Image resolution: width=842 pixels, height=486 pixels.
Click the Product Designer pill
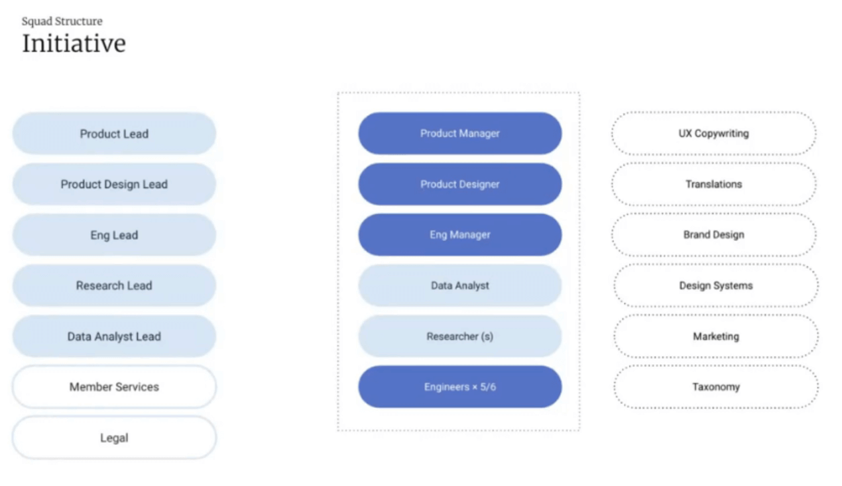coord(459,184)
